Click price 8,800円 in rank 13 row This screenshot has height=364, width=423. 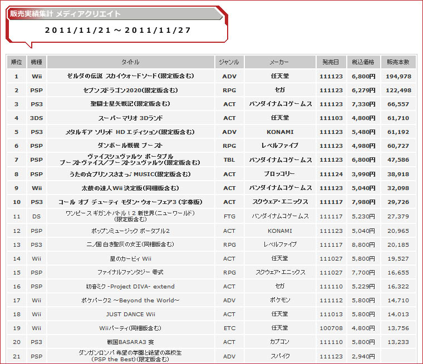[x=363, y=245]
